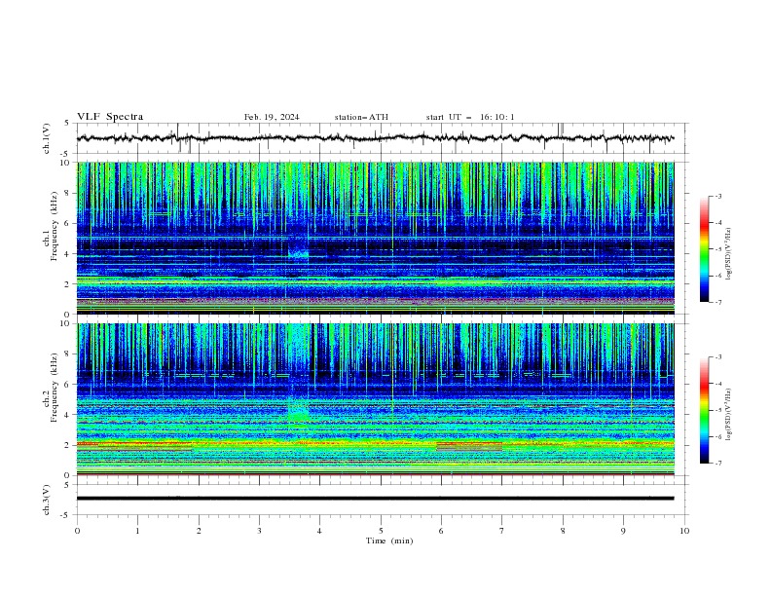Click the "5" minute tick on the time axis
Image resolution: width=771 pixels, height=596 pixels.
tap(381, 531)
